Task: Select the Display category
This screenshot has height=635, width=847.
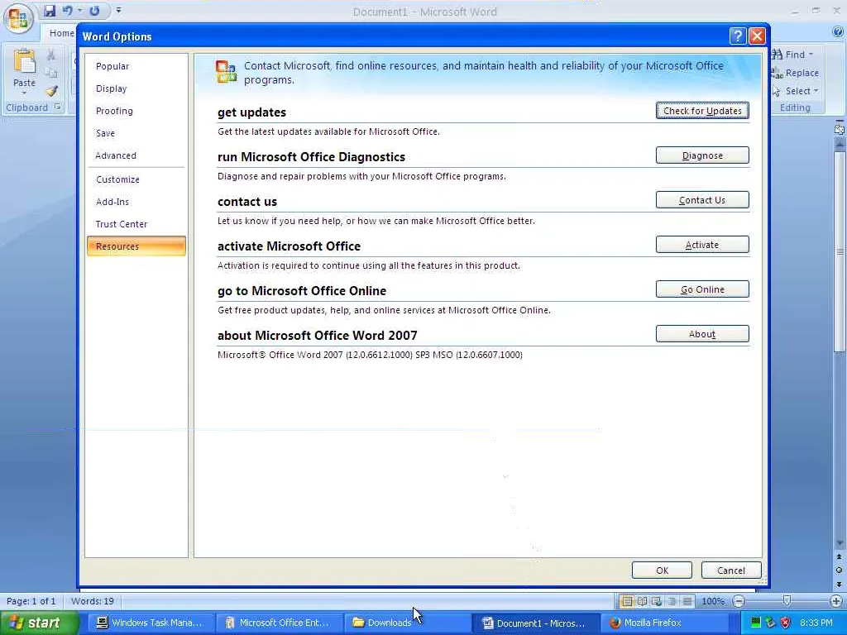Action: click(x=136, y=88)
